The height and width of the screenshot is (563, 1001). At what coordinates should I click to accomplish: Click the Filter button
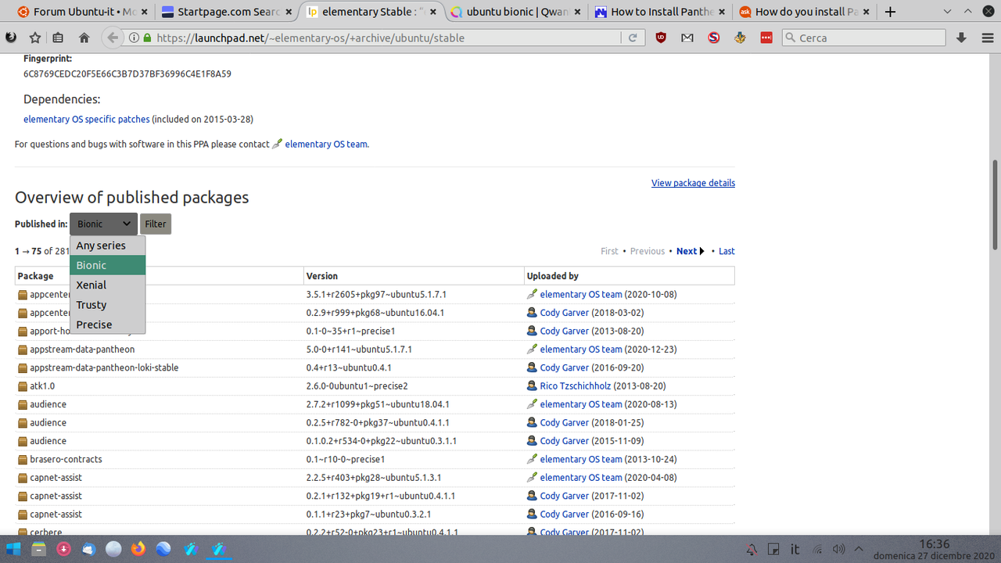[x=156, y=224]
